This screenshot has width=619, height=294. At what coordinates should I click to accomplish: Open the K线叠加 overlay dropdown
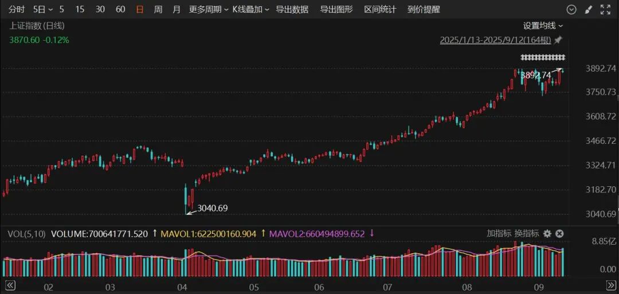(x=250, y=10)
